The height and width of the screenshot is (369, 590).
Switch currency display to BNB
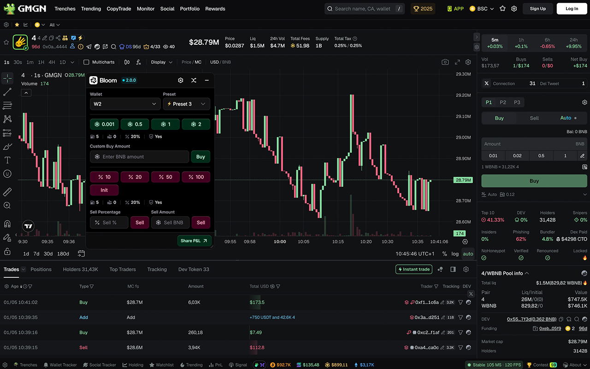click(227, 62)
